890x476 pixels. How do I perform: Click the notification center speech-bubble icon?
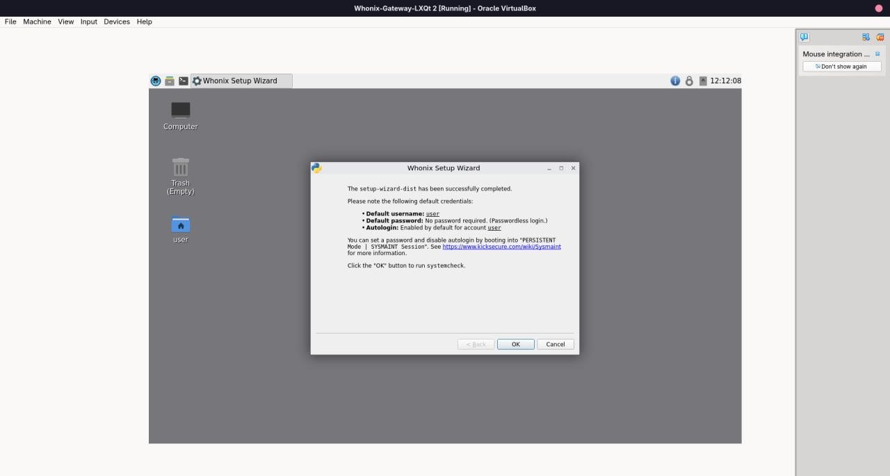[804, 37]
